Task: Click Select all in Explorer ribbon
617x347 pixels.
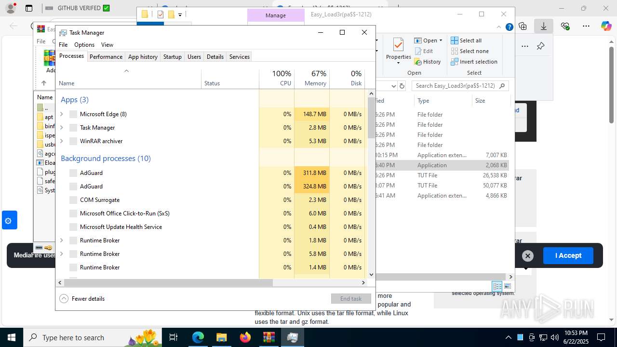Action: point(466,40)
